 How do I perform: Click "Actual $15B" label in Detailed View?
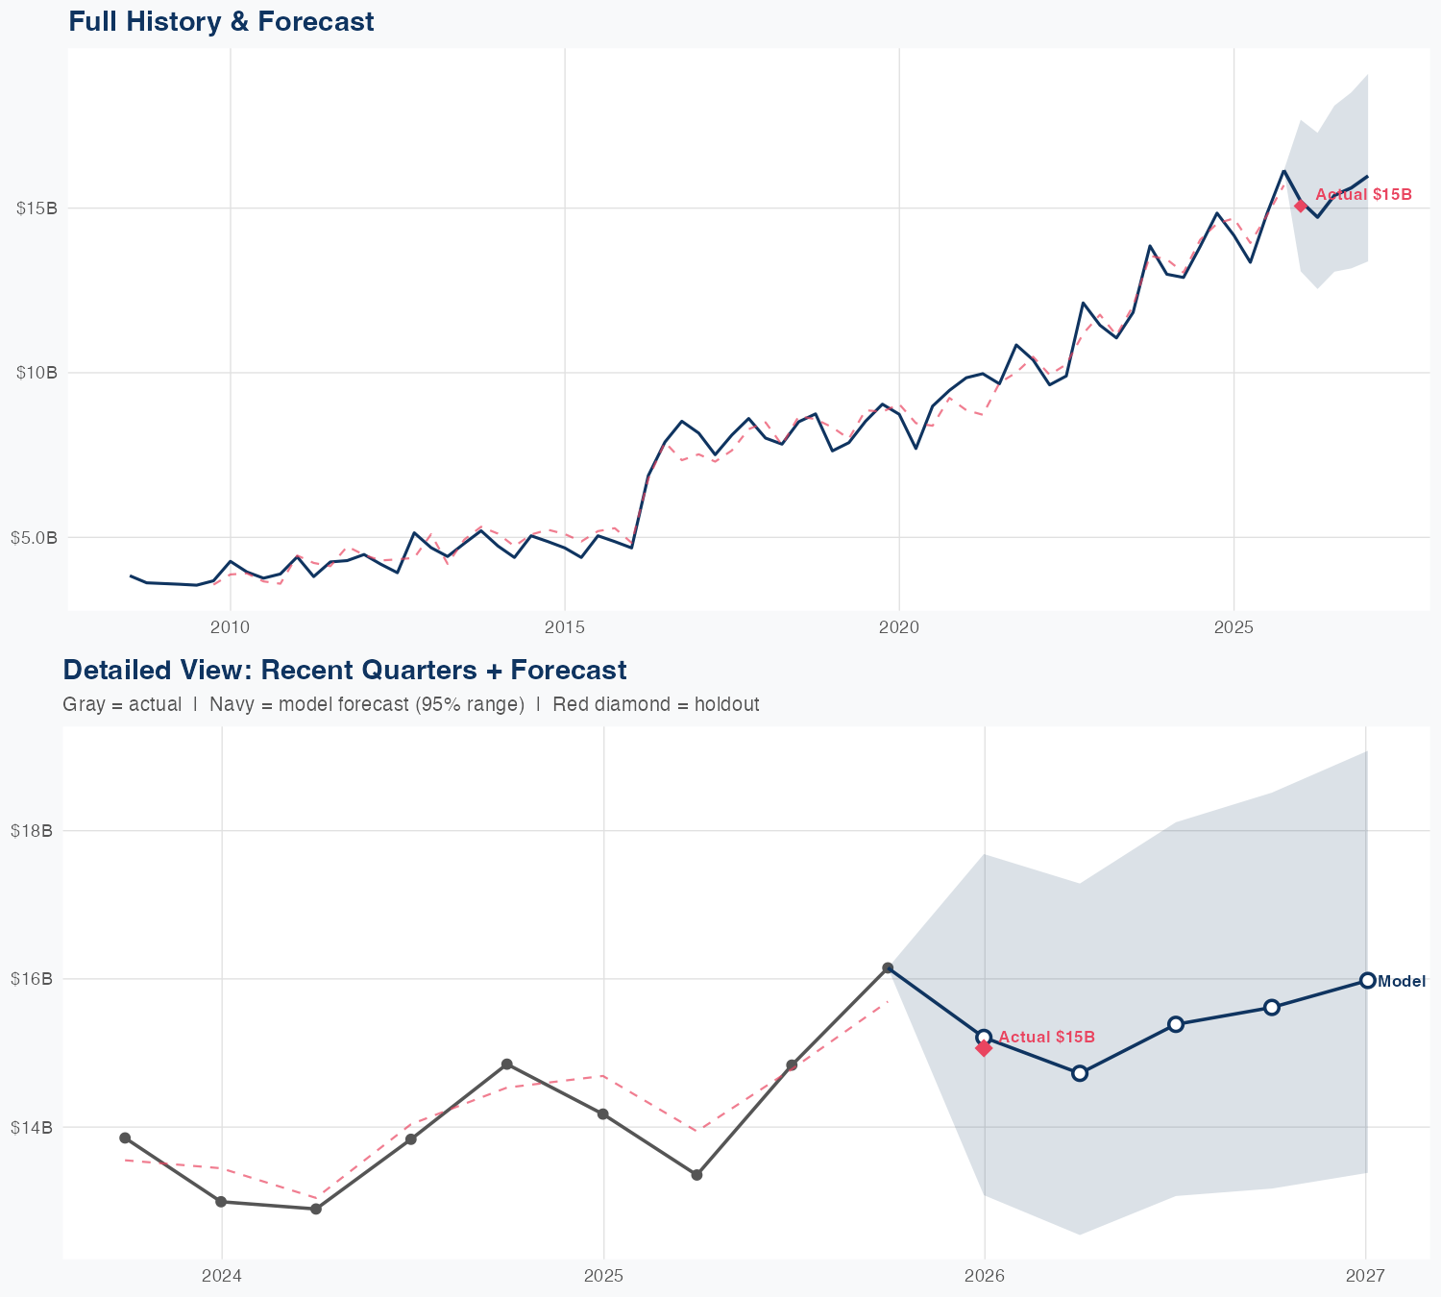(x=1047, y=1038)
